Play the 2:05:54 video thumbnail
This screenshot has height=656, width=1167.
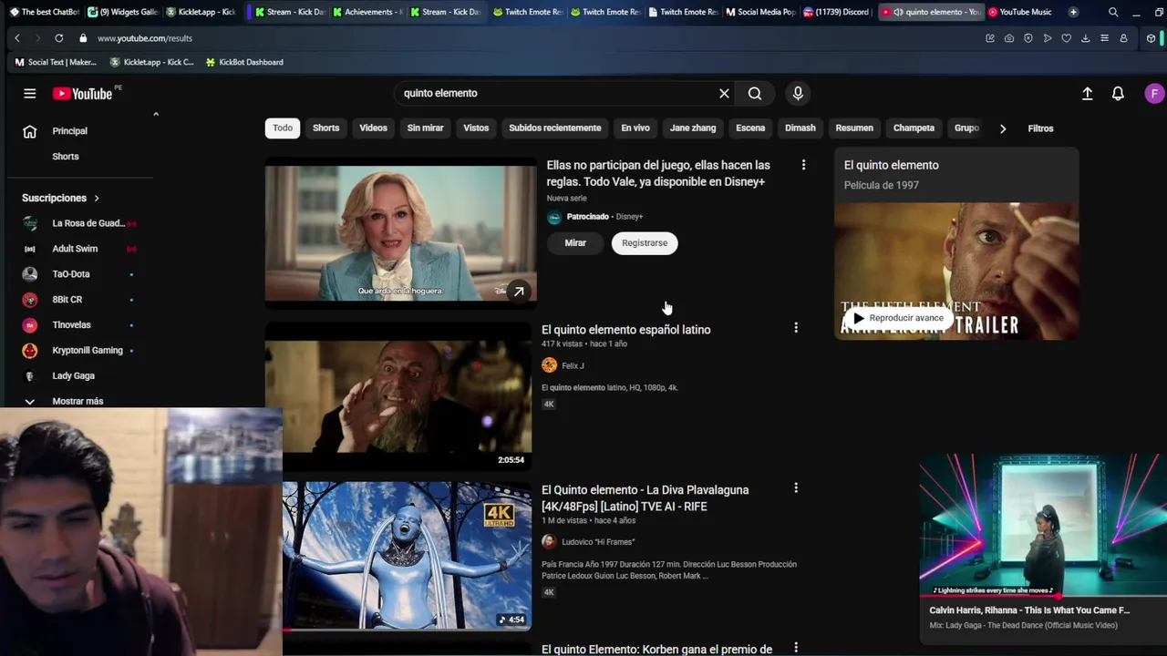398,397
